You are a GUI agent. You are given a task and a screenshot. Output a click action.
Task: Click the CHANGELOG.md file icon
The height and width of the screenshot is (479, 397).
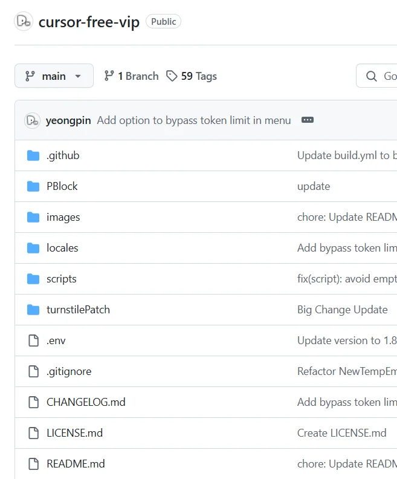point(34,402)
